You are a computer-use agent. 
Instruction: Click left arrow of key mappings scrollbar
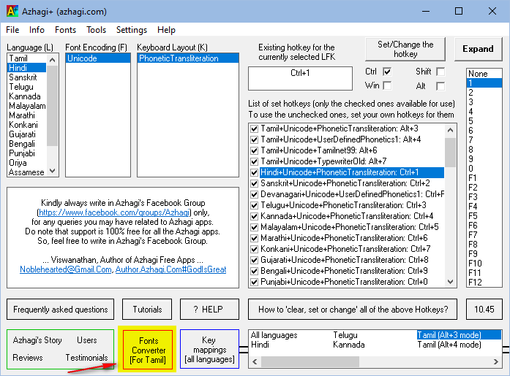click(x=255, y=361)
